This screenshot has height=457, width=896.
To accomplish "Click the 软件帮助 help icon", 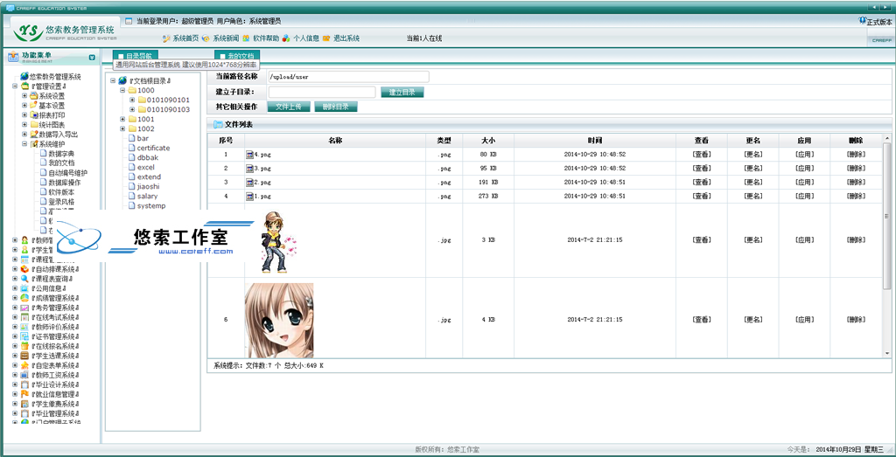I will (246, 38).
